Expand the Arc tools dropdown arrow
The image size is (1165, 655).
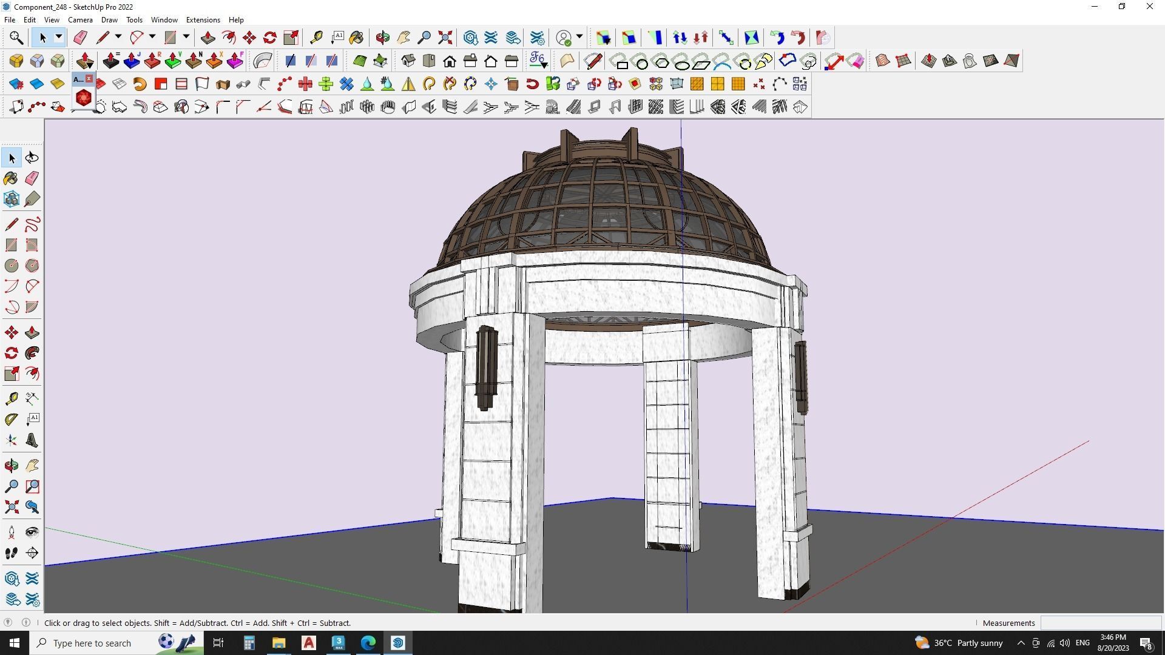[152, 38]
